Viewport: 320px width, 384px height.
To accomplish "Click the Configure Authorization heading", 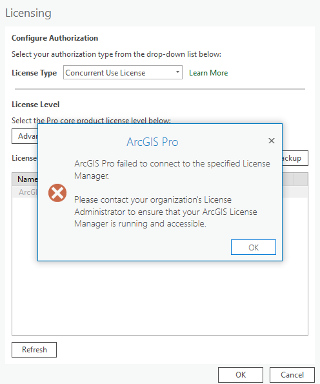I will [55, 38].
